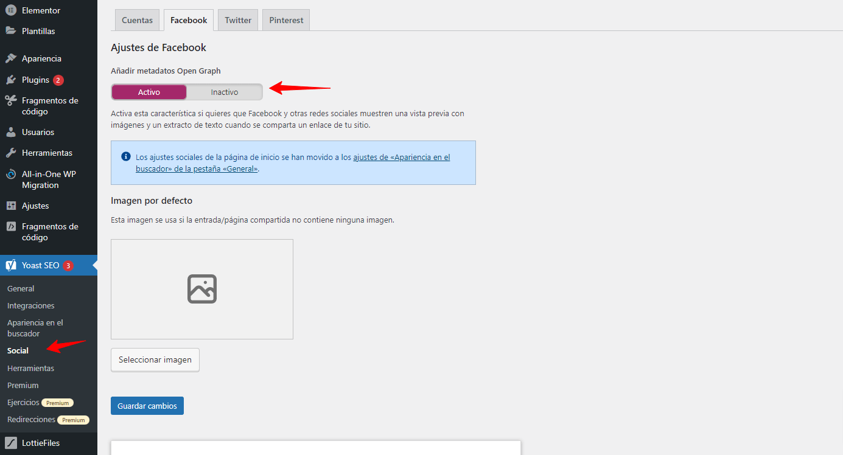Open Apariencia en el buscador submenu
Image resolution: width=843 pixels, height=455 pixels.
coord(35,328)
